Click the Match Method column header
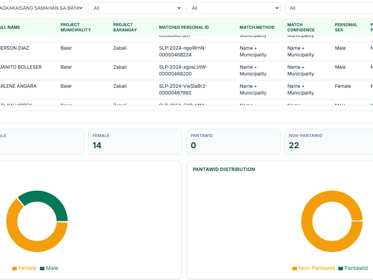373x280 pixels. click(x=257, y=27)
